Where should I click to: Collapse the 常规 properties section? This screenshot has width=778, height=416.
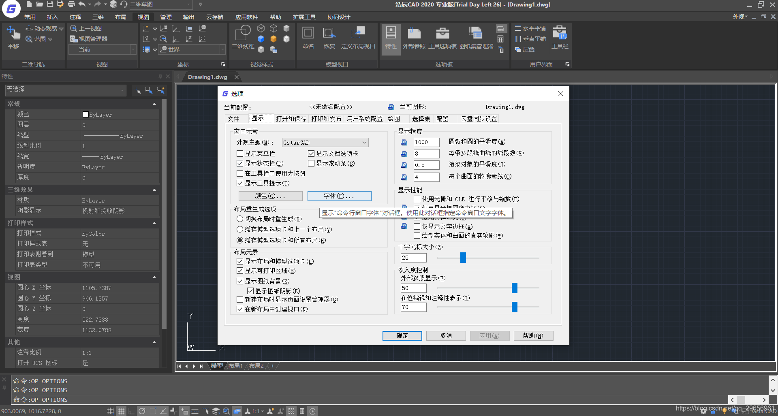coord(154,104)
